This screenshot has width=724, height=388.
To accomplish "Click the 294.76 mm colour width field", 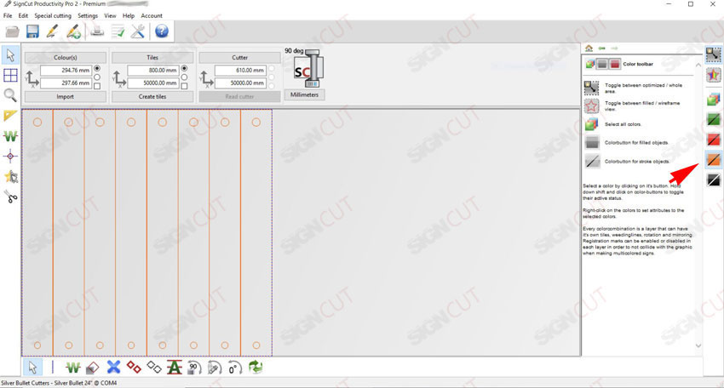I will coord(66,70).
